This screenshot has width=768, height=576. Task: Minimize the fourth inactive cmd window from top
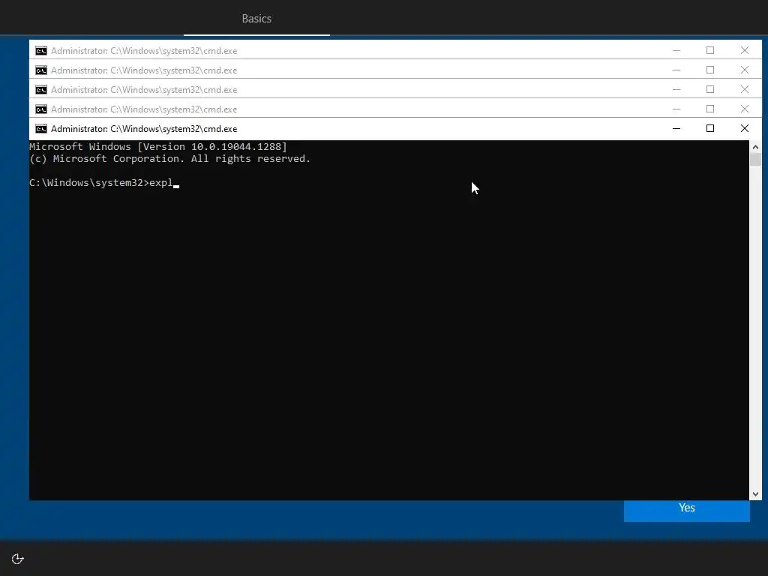point(676,109)
